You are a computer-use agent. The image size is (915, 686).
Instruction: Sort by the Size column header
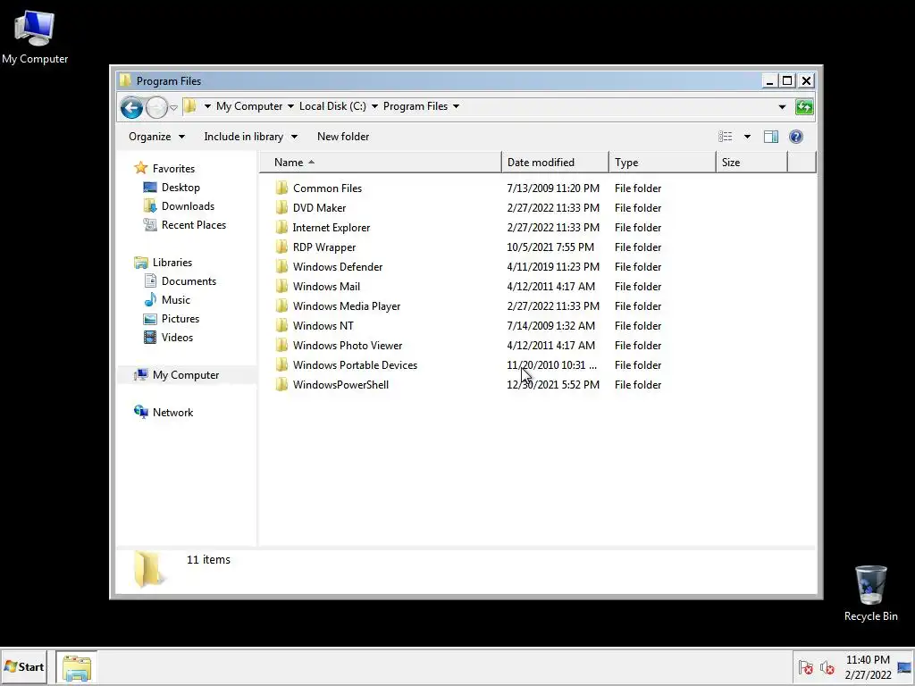[x=751, y=163]
